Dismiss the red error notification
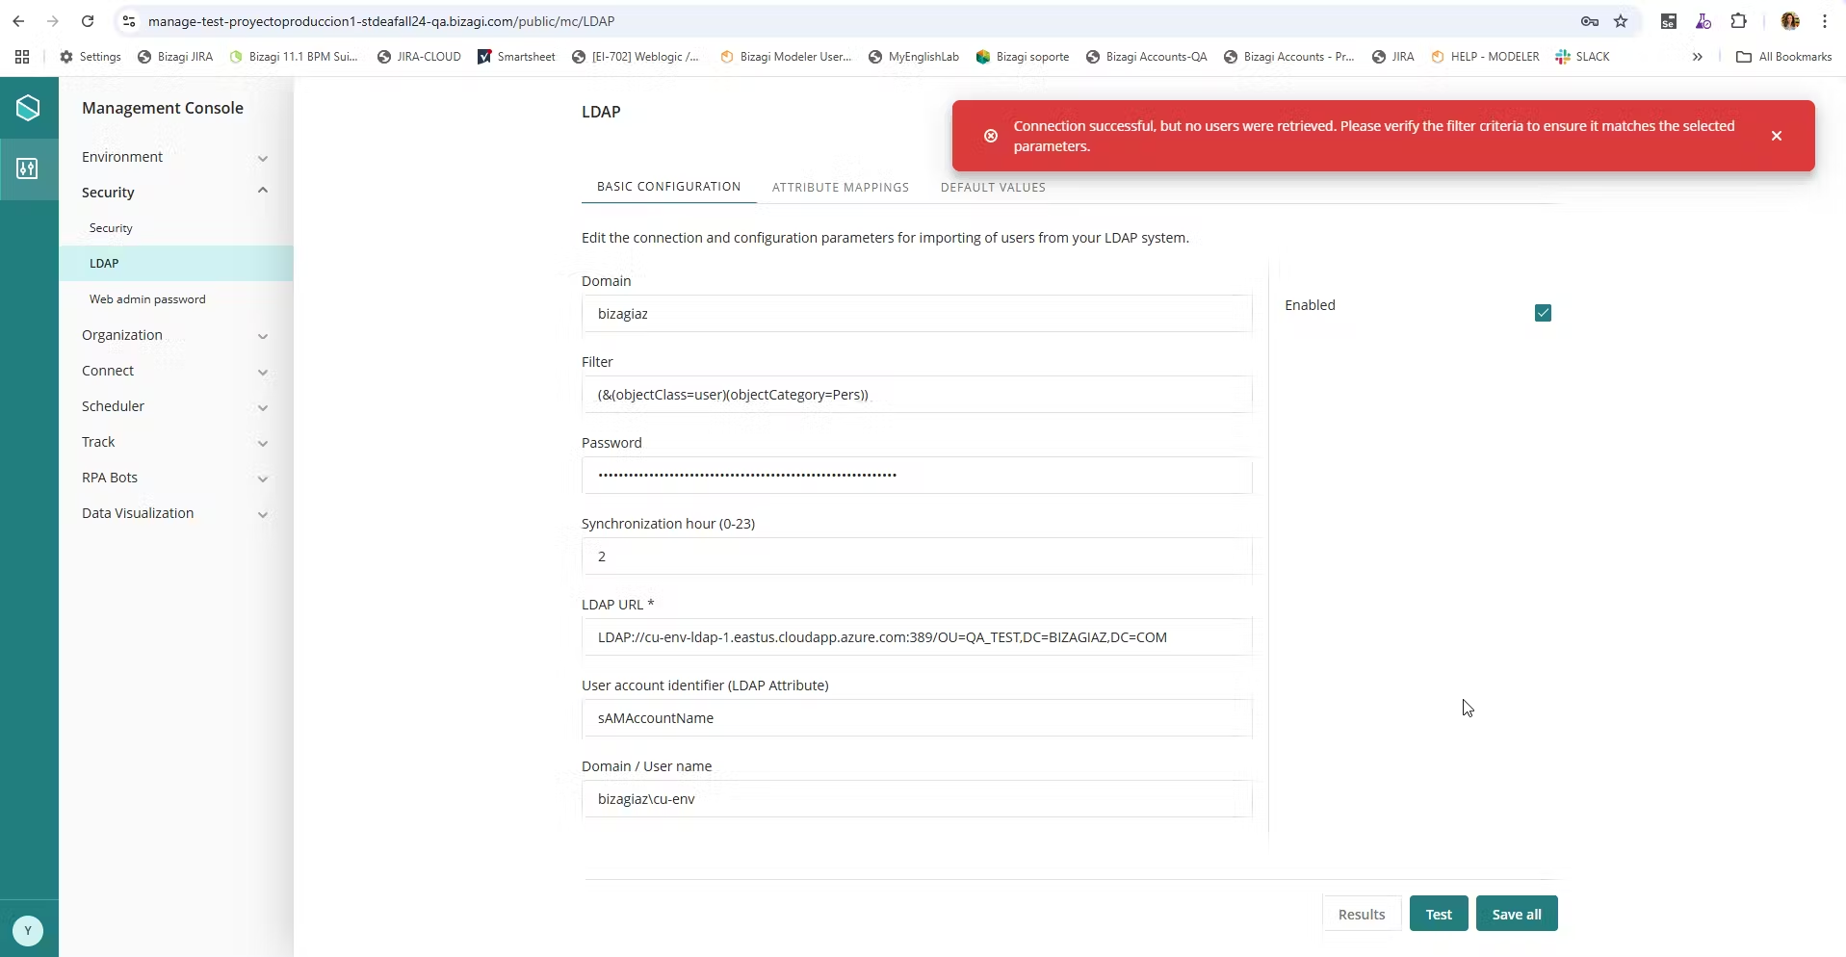The height and width of the screenshot is (957, 1846). pyautogui.click(x=1777, y=136)
